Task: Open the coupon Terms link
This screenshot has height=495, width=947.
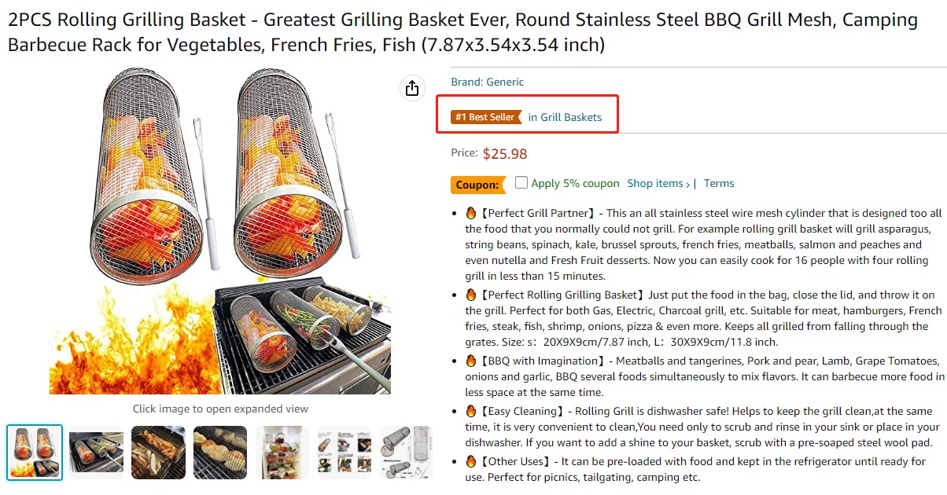Action: coord(719,183)
